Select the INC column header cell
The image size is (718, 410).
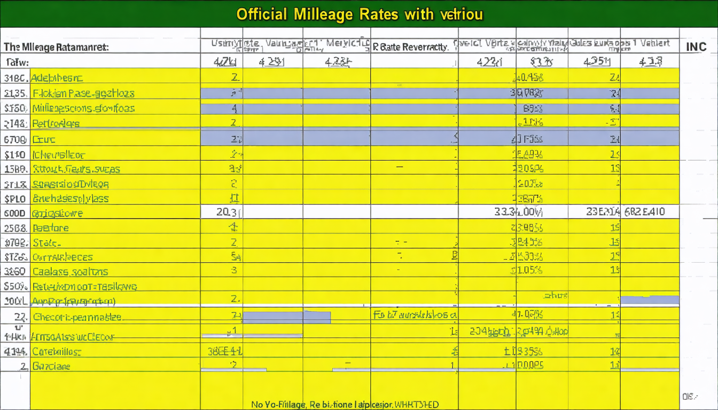696,46
